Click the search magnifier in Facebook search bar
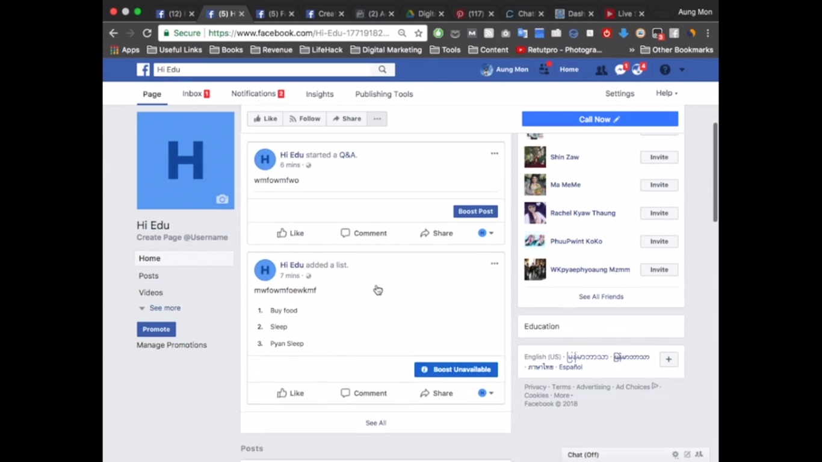The width and height of the screenshot is (822, 462). pyautogui.click(x=382, y=70)
